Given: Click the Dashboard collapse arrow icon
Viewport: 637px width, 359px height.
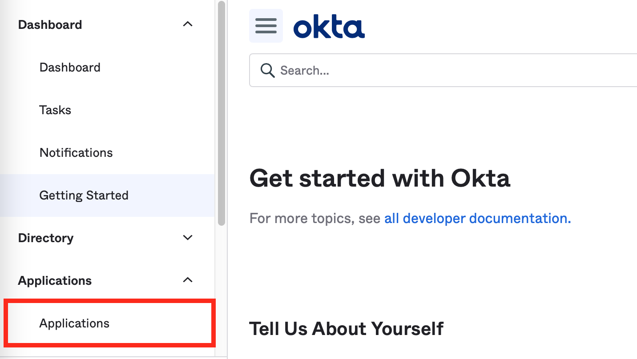Looking at the screenshot, I should pos(188,24).
